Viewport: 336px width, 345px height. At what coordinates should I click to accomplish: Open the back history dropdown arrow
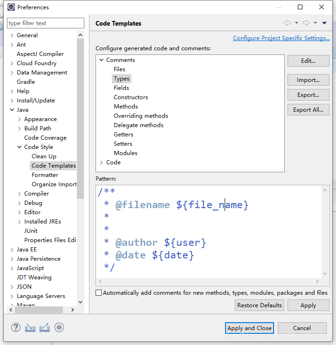coord(296,23)
